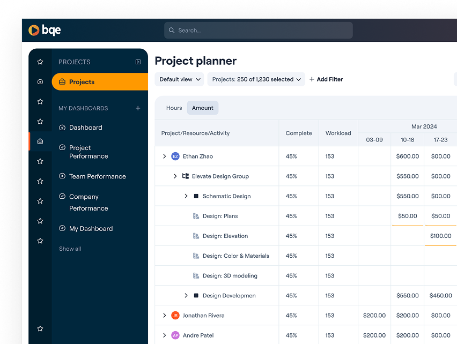Click the Design: Elevation activity icon
457x344 pixels.
[196, 236]
